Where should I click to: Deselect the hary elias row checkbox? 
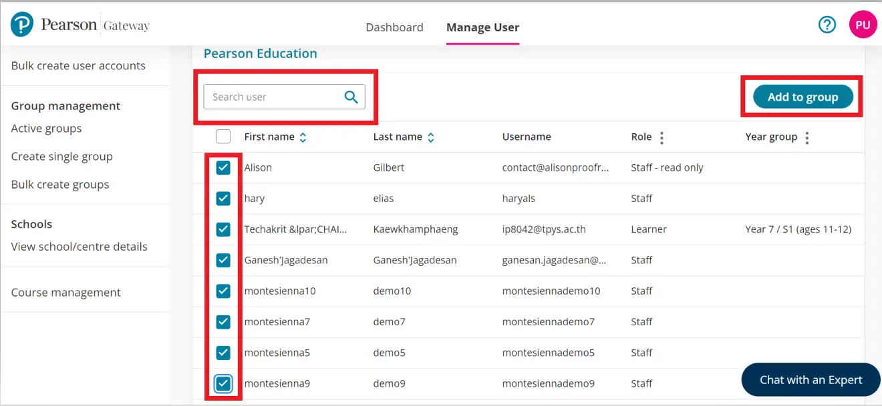click(x=223, y=198)
